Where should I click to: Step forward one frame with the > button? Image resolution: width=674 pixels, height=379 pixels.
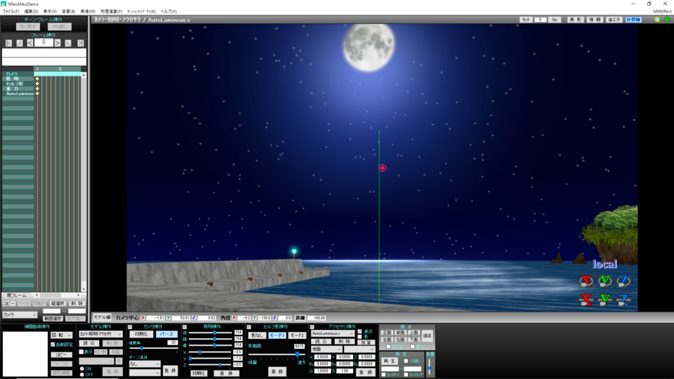(58, 43)
